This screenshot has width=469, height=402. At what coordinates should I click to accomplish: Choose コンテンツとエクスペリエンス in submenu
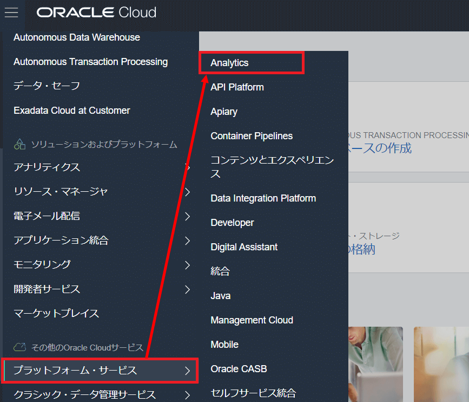[272, 167]
